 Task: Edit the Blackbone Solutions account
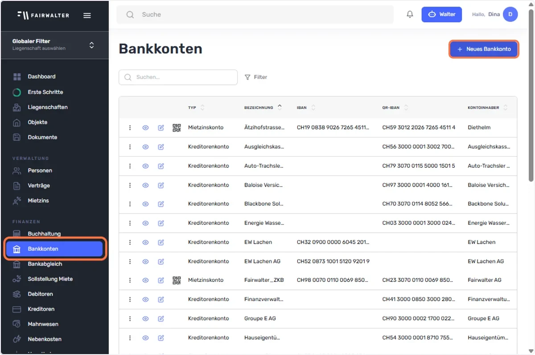pos(161,204)
